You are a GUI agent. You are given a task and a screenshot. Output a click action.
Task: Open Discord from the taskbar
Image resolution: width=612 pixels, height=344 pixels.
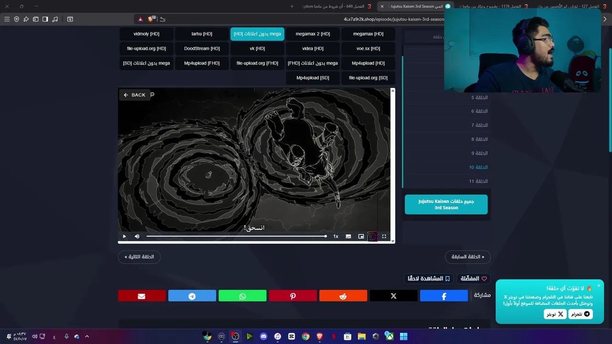click(263, 336)
